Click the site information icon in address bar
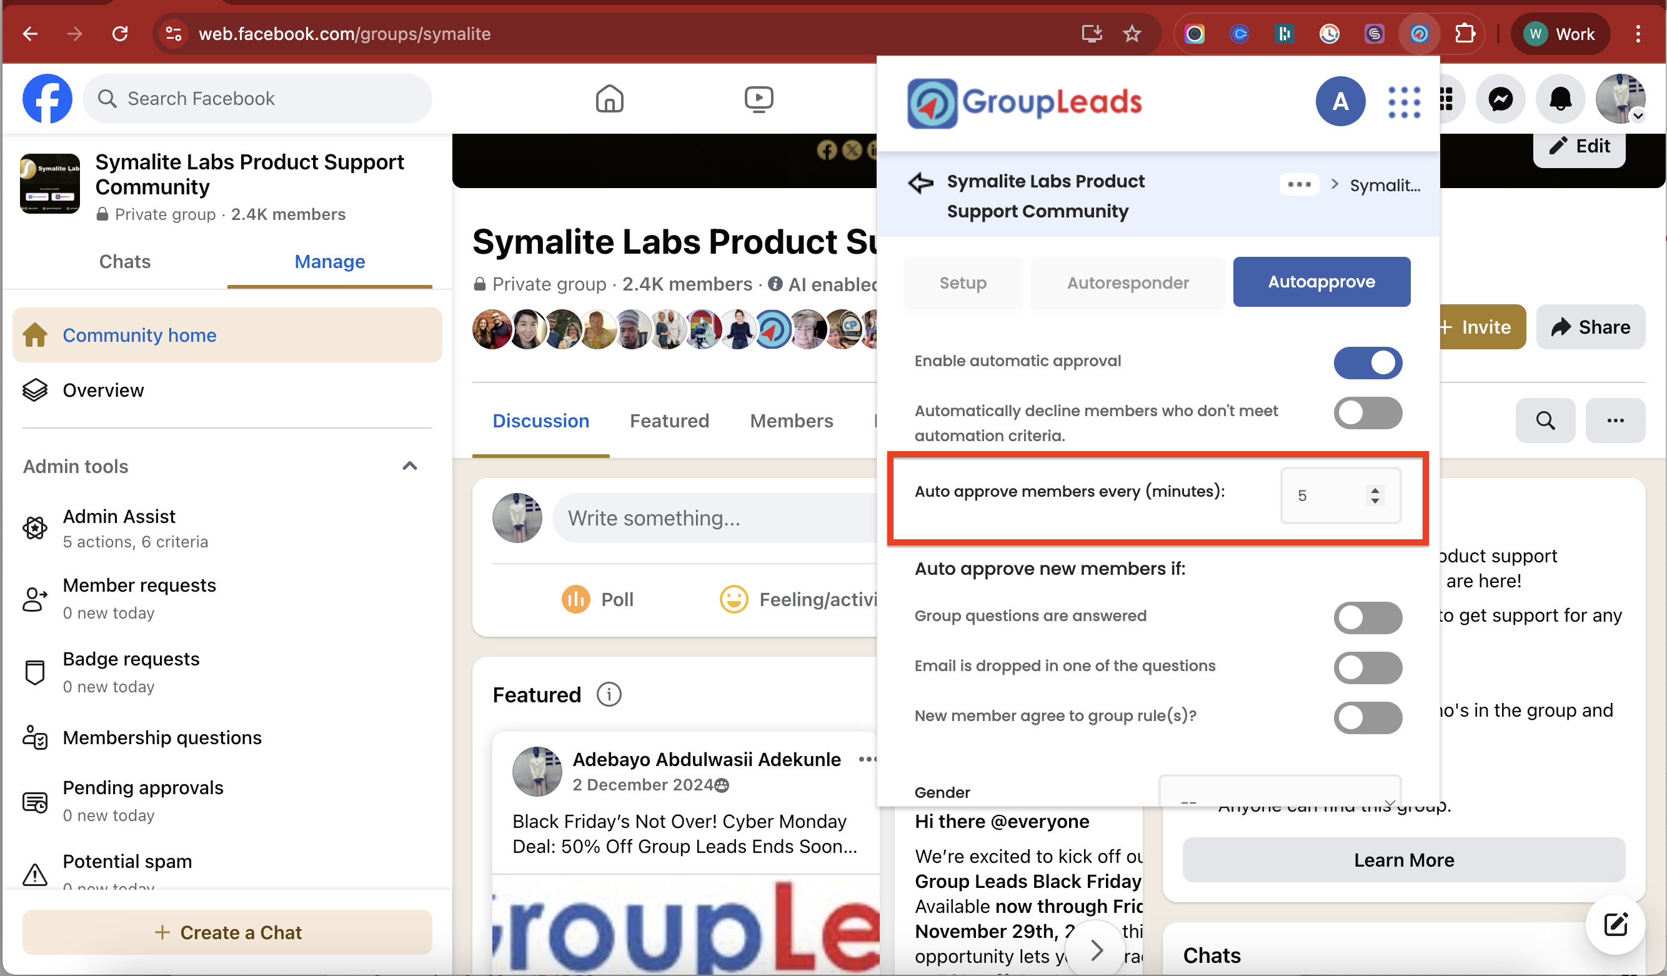The height and width of the screenshot is (976, 1667). click(x=173, y=34)
